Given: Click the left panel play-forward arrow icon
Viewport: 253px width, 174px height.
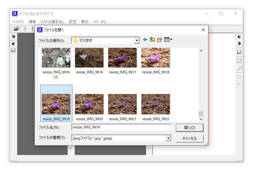Looking at the screenshot, I should click(14, 37).
